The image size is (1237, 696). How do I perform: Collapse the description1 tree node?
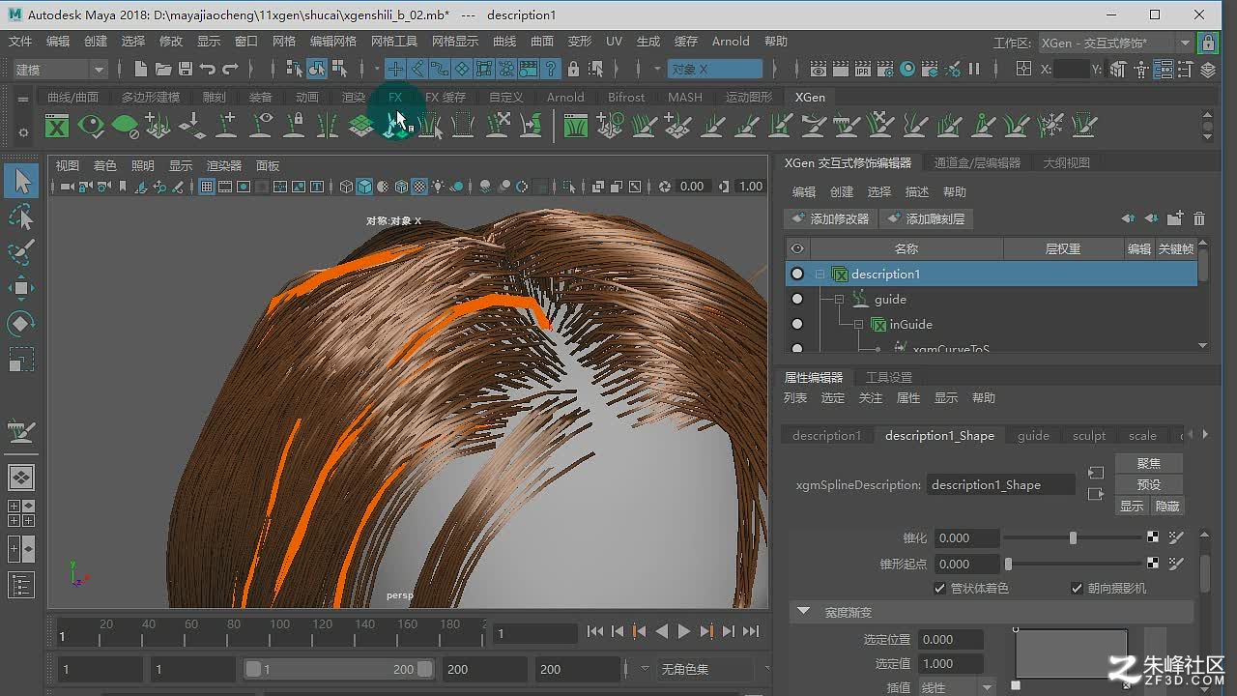tap(820, 274)
